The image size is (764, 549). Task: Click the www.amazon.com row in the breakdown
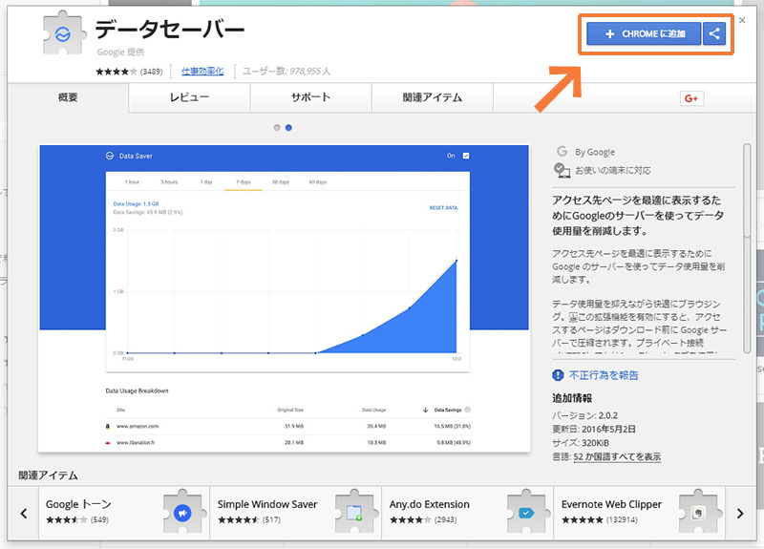click(x=288, y=426)
